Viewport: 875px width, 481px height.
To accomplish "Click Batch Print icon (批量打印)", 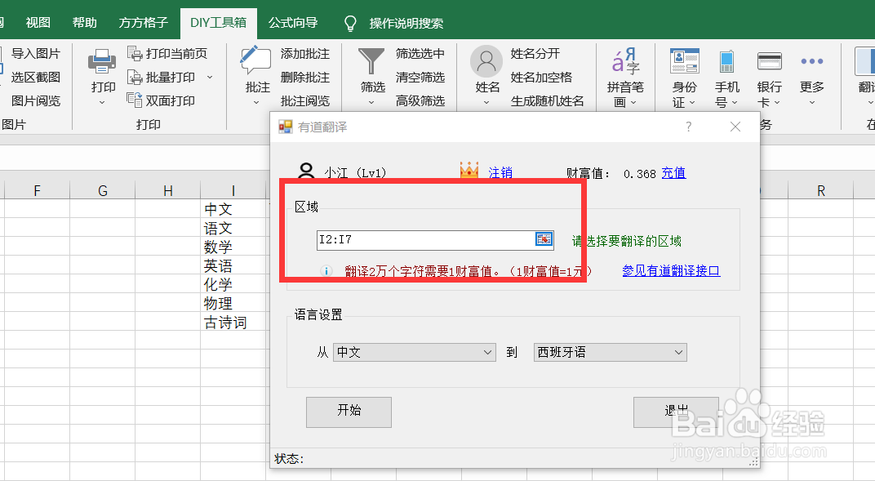I will pyautogui.click(x=135, y=77).
